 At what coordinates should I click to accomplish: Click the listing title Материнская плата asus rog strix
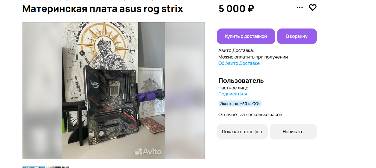[103, 9]
